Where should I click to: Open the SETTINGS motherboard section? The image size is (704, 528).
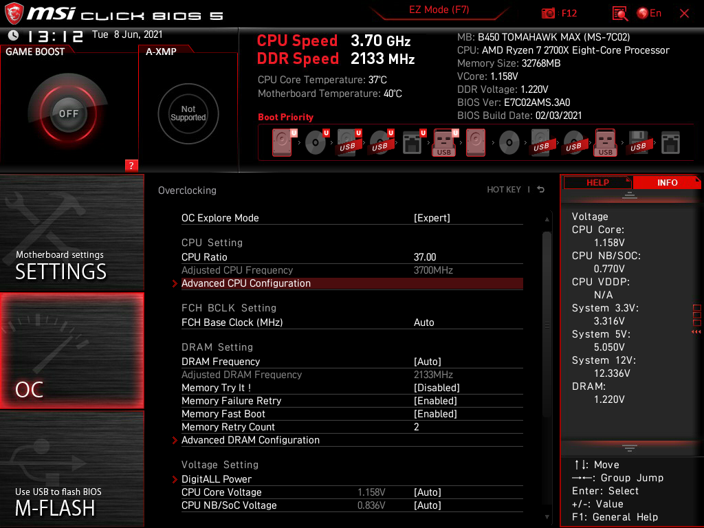coord(71,232)
